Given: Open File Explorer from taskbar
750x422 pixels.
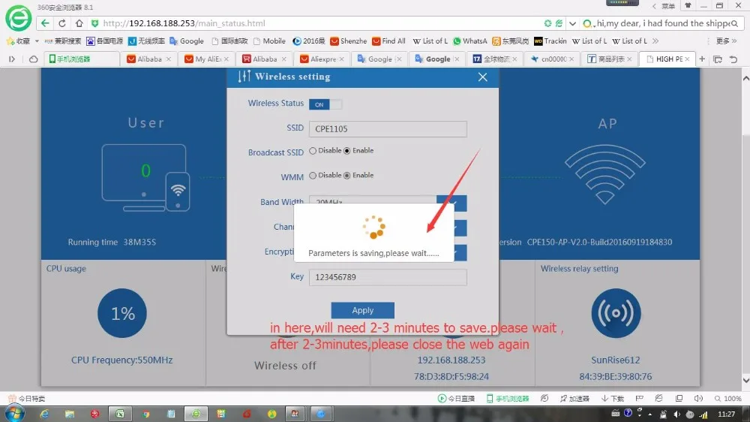Looking at the screenshot, I should 70,414.
